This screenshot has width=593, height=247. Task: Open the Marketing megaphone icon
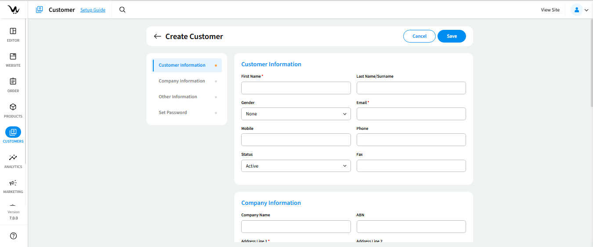[13, 183]
